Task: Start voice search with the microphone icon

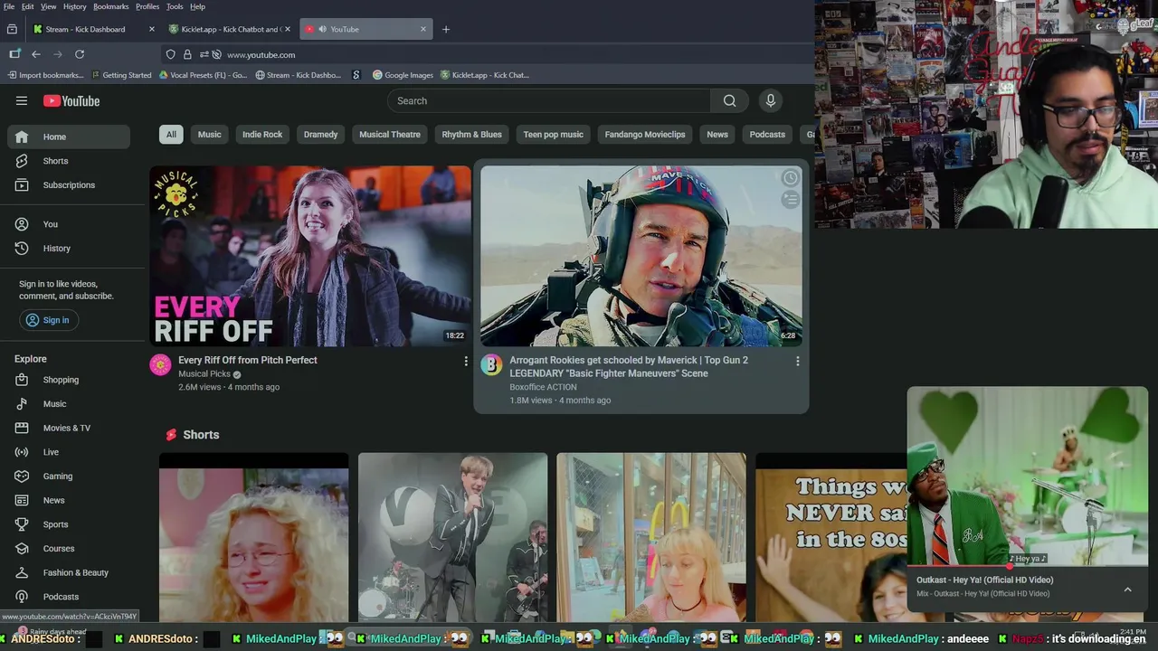Action: [x=771, y=101]
